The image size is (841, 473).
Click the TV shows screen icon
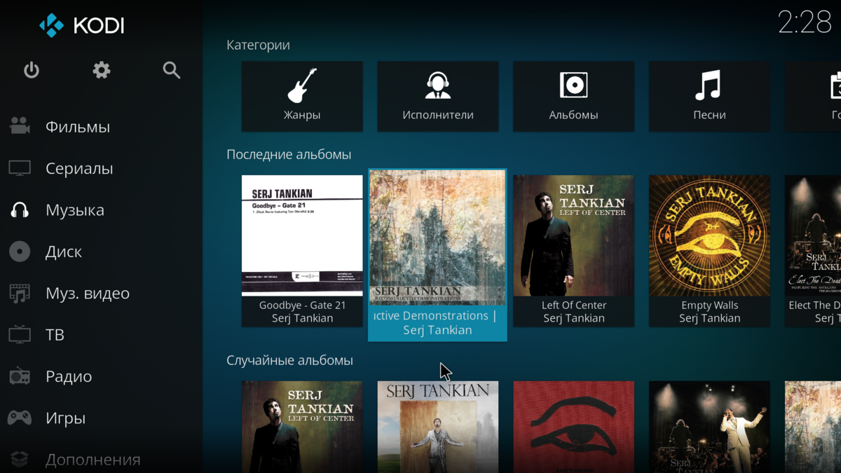pos(20,168)
